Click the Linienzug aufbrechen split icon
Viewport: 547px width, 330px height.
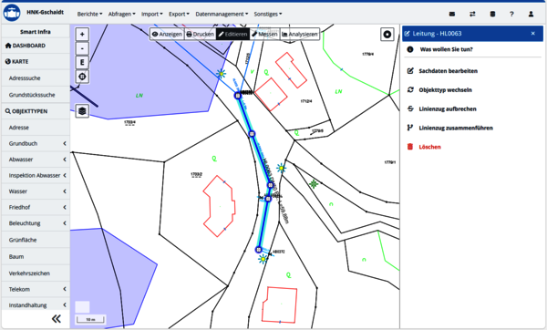(410, 108)
